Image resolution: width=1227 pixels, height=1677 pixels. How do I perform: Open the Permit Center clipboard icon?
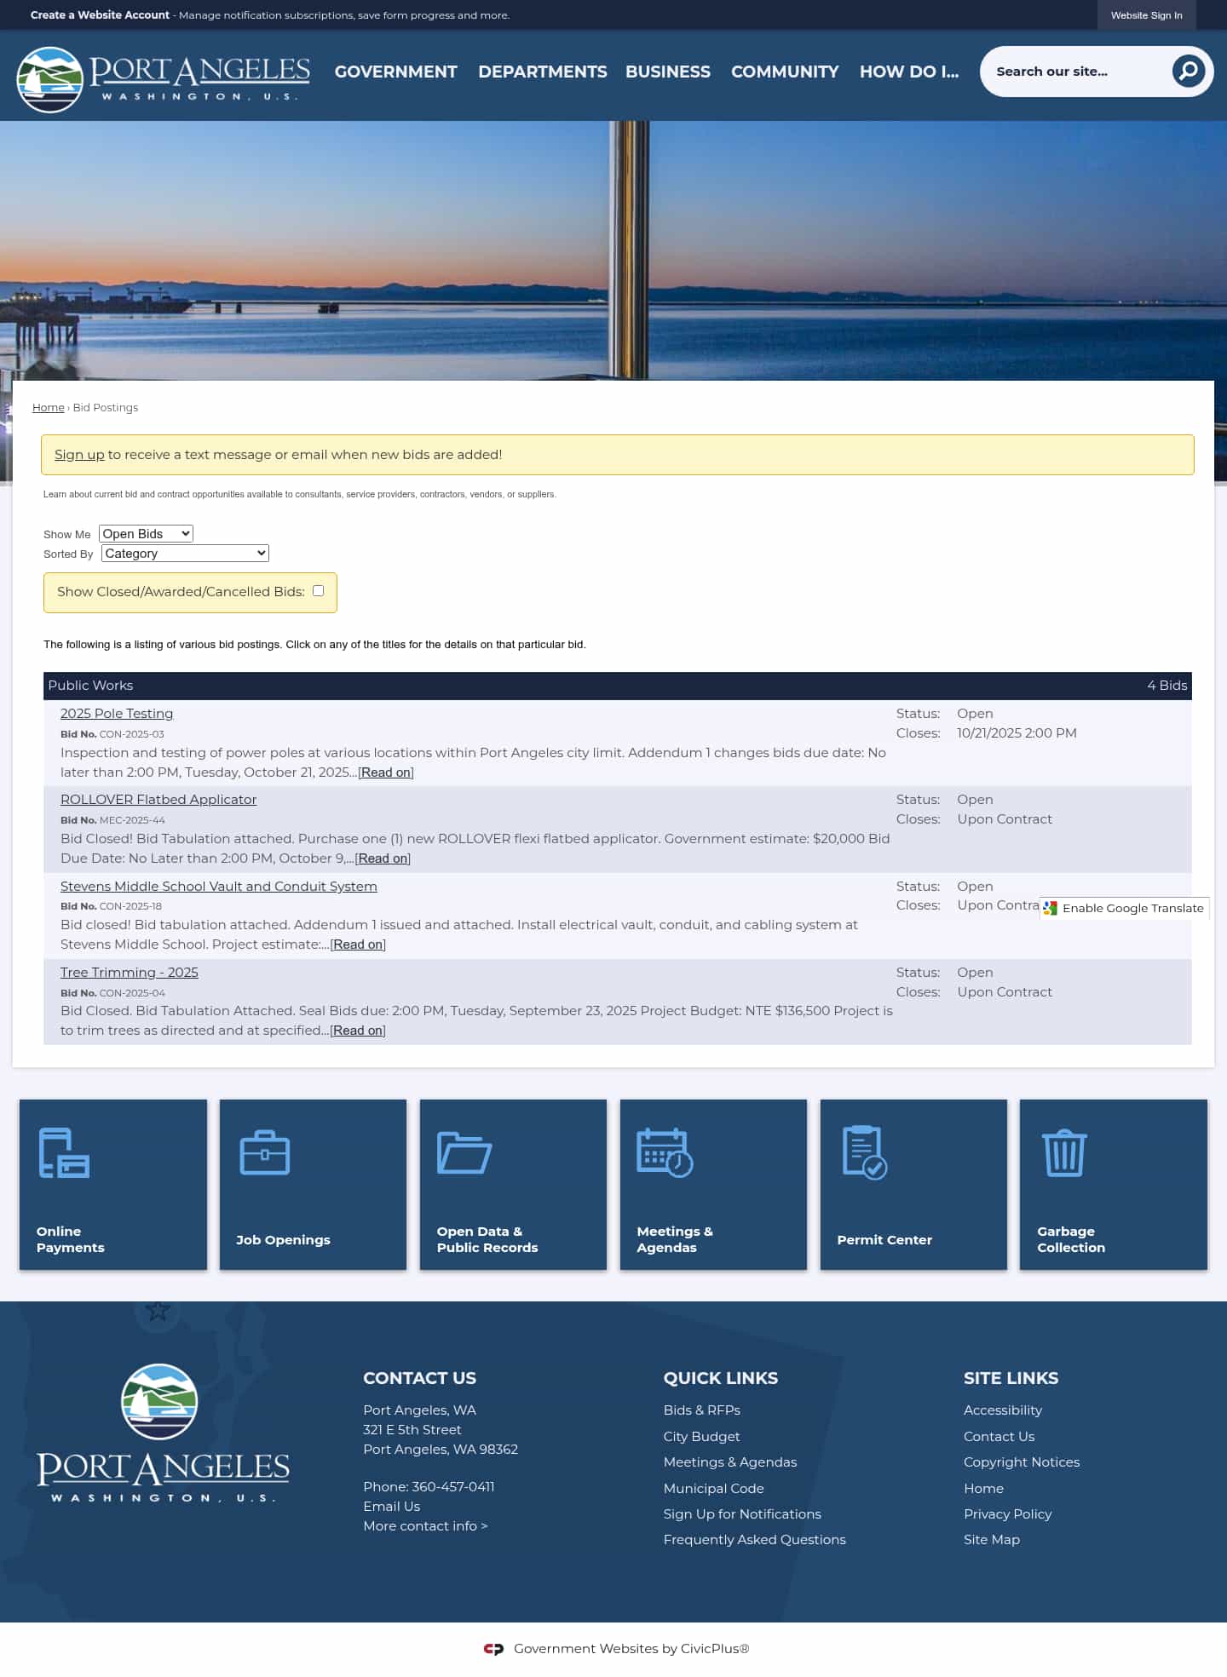[x=864, y=1152]
